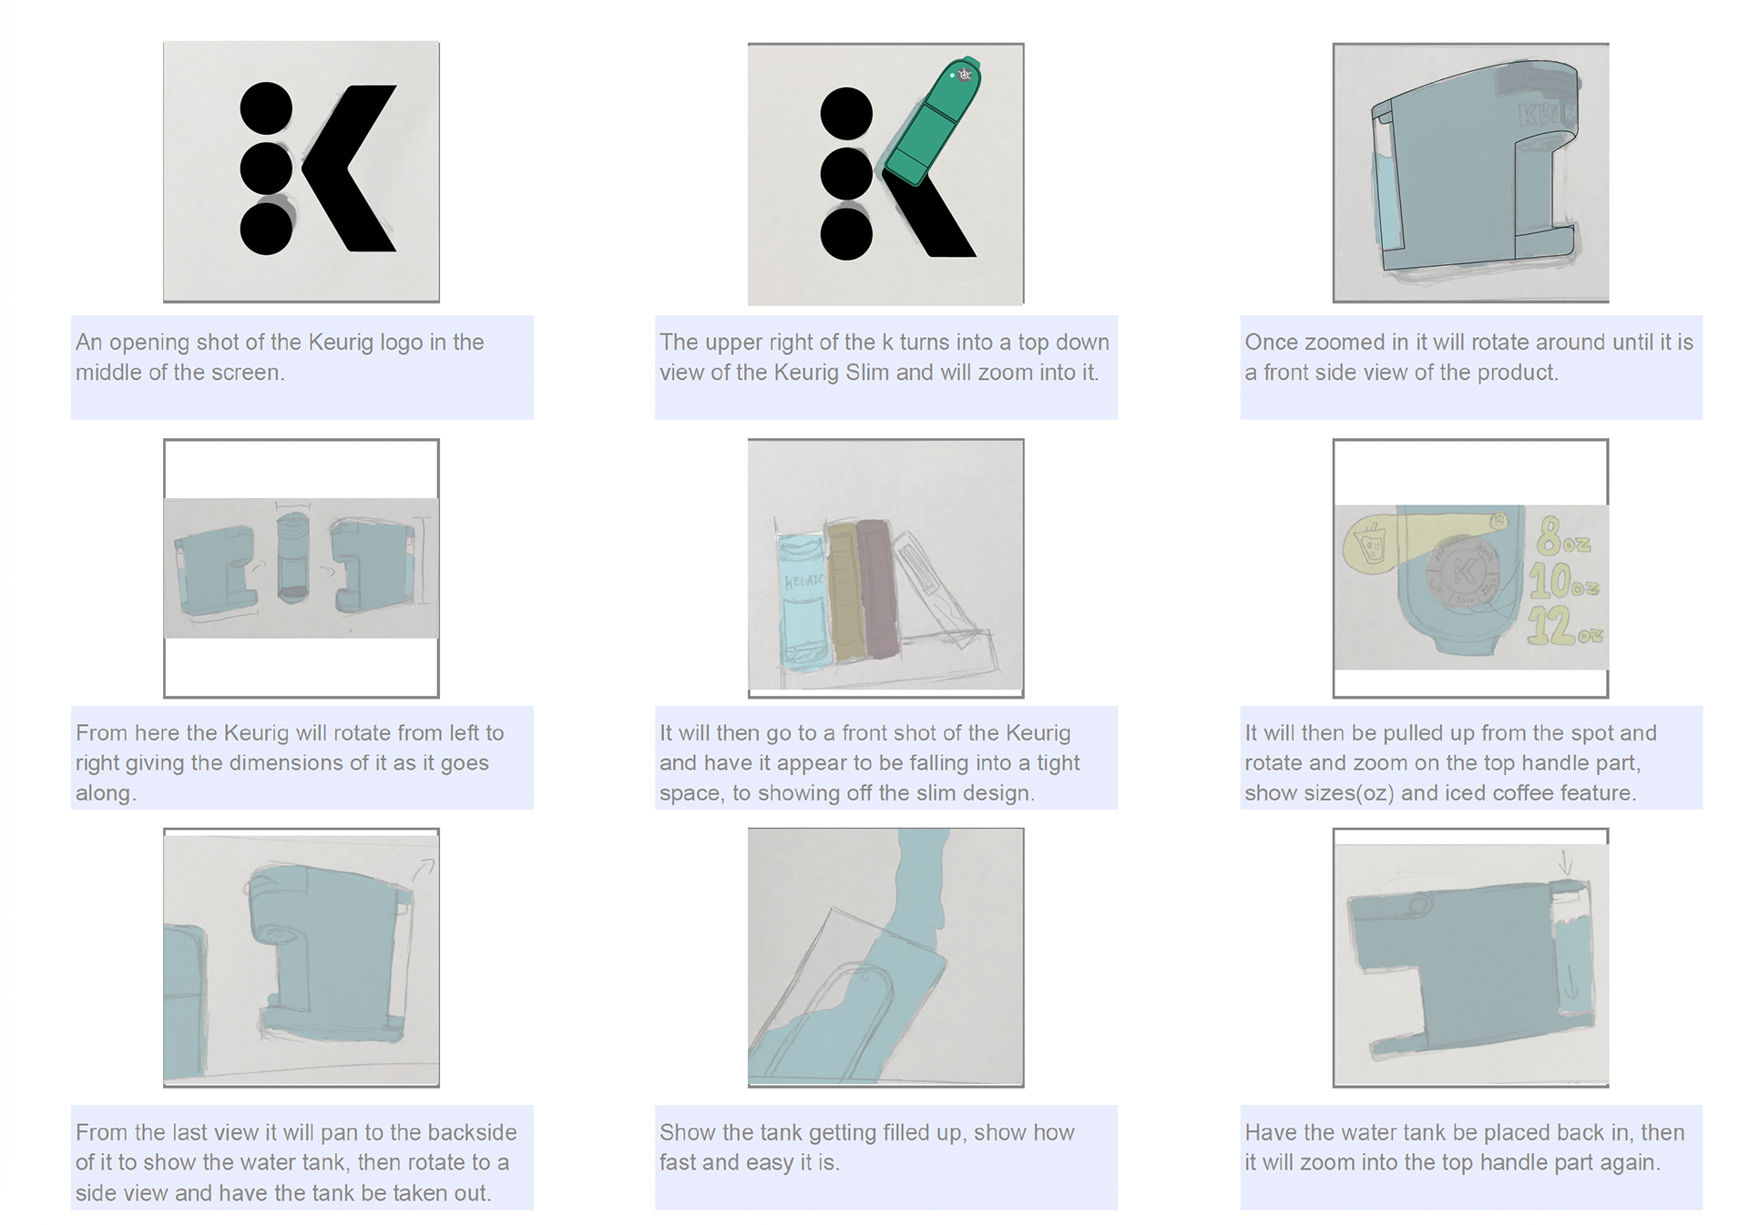Select the tank getting filled up frame
This screenshot has width=1749, height=1225.
tap(886, 958)
